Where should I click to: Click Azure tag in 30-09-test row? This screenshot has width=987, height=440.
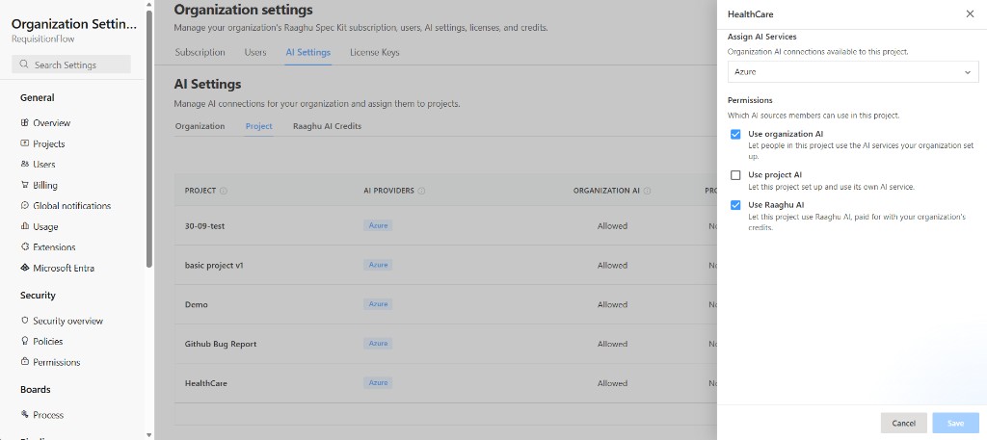tap(378, 225)
